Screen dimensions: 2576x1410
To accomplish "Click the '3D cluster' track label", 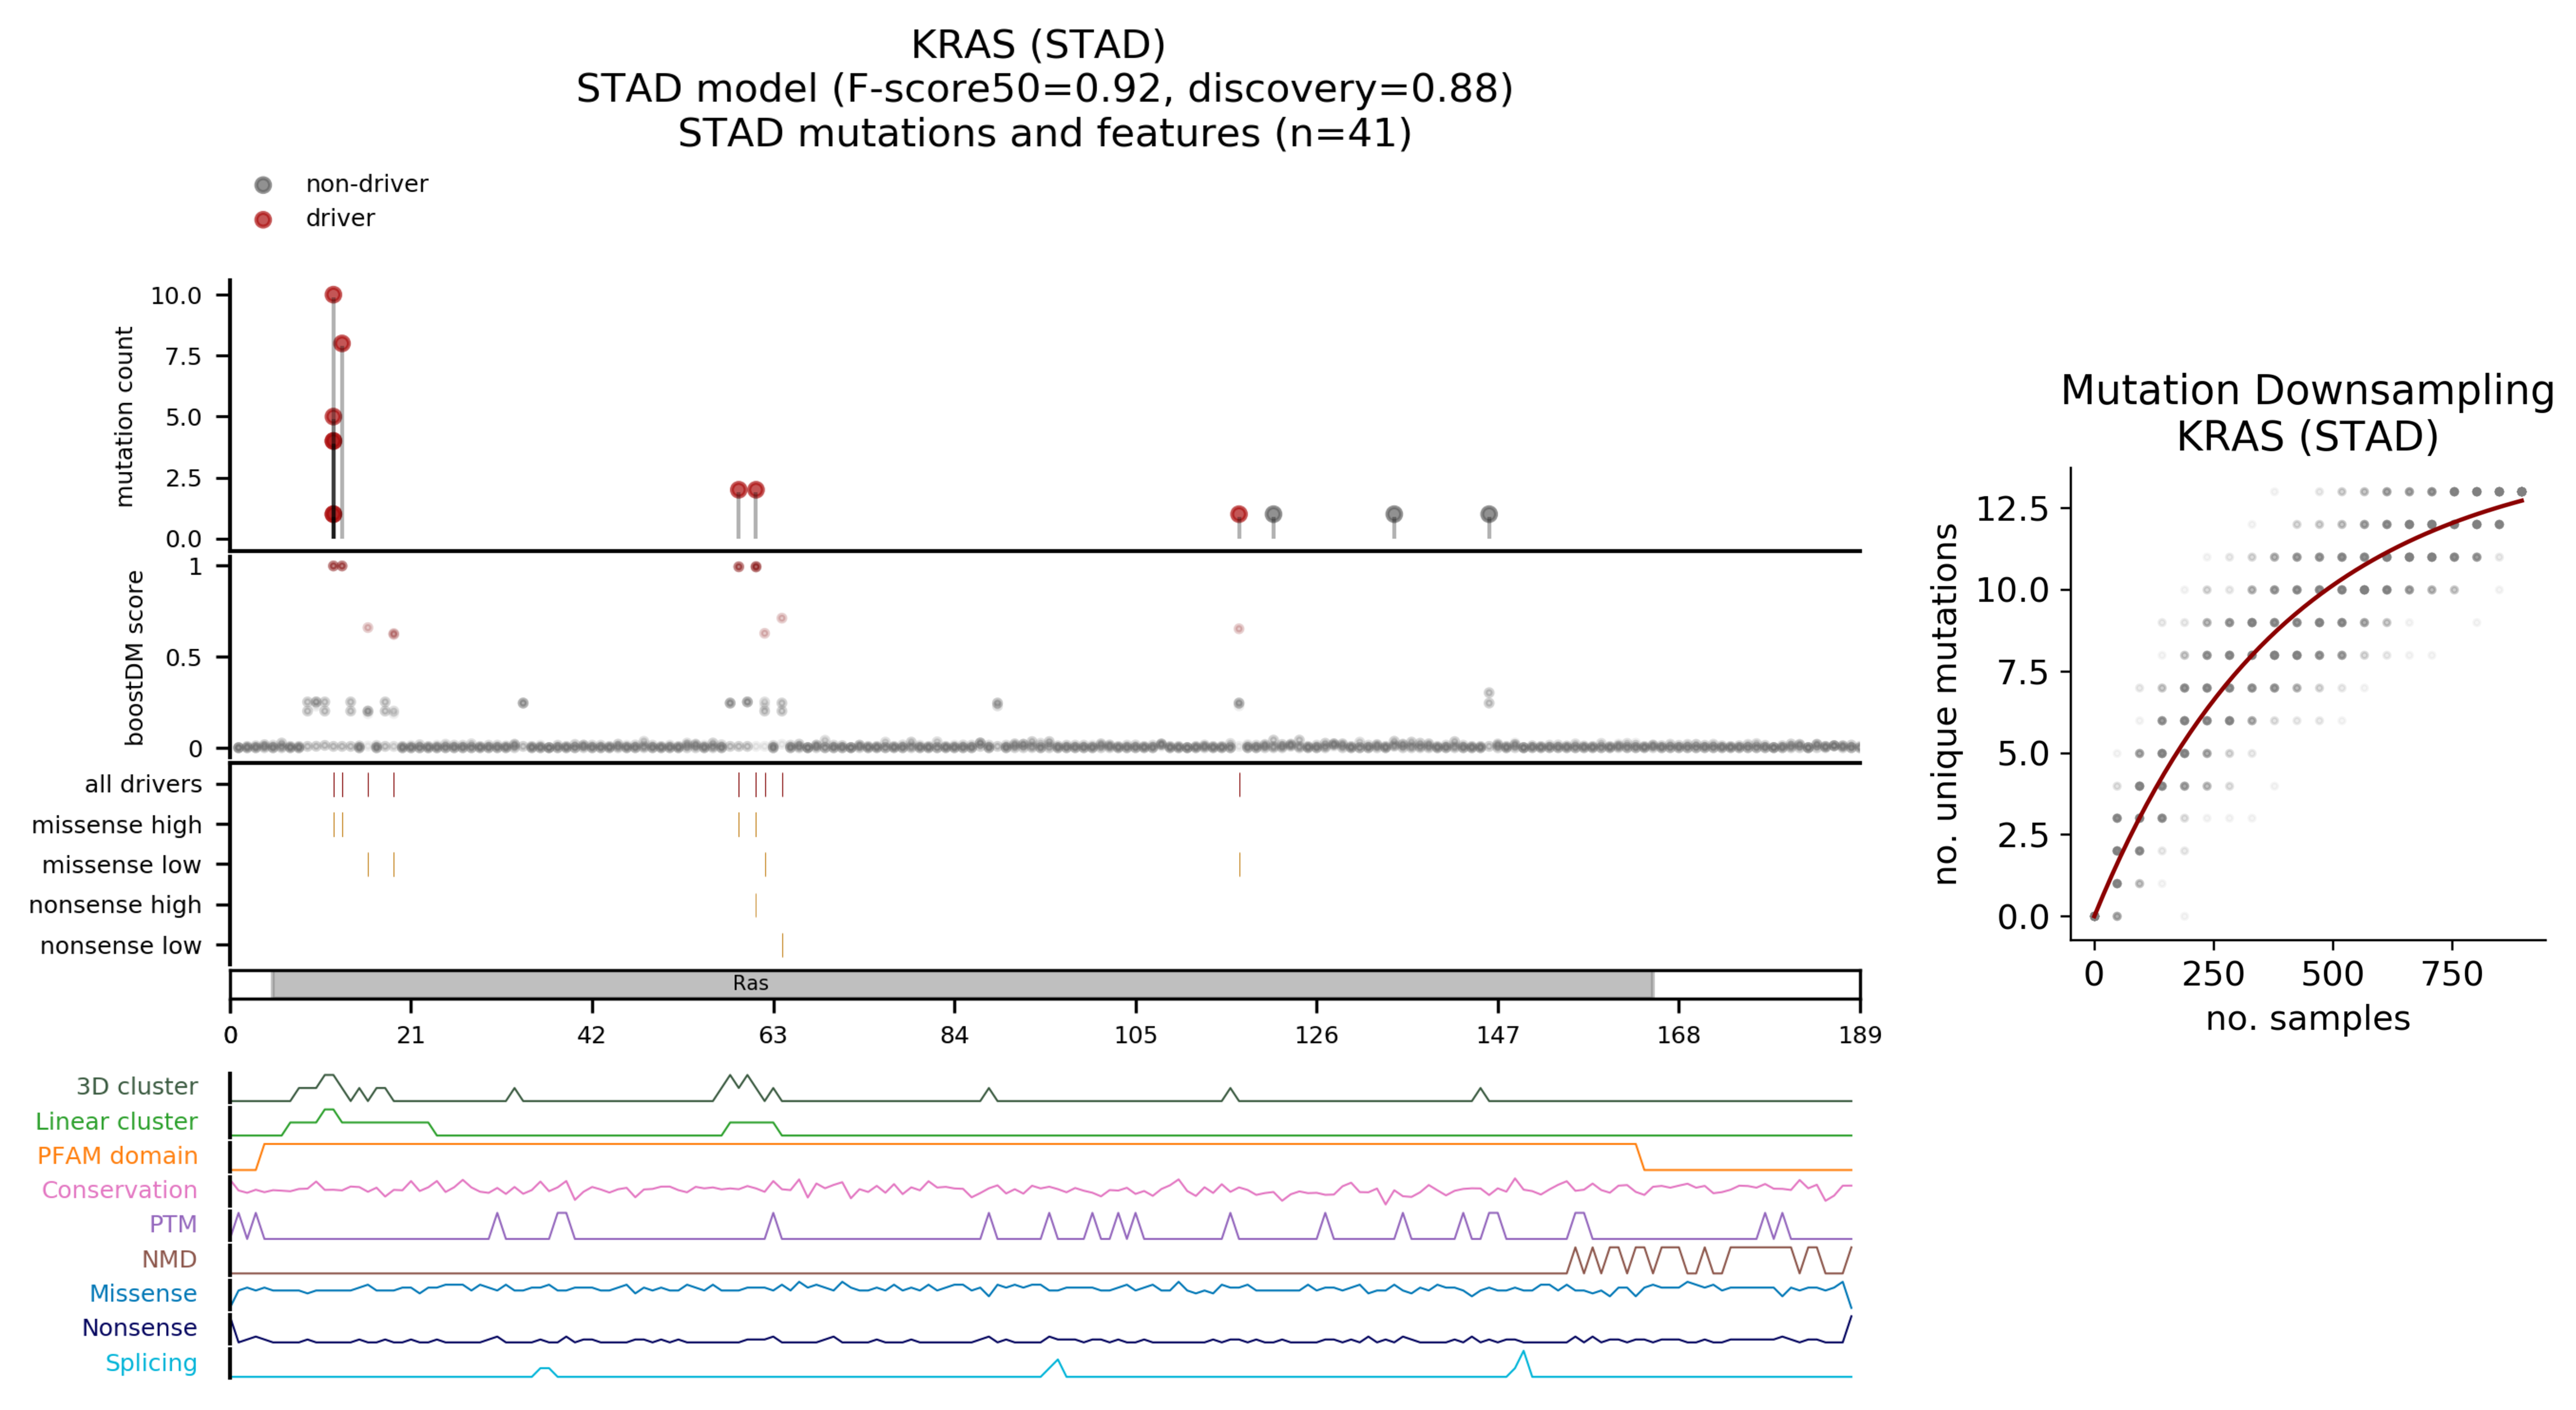I will tap(137, 1086).
